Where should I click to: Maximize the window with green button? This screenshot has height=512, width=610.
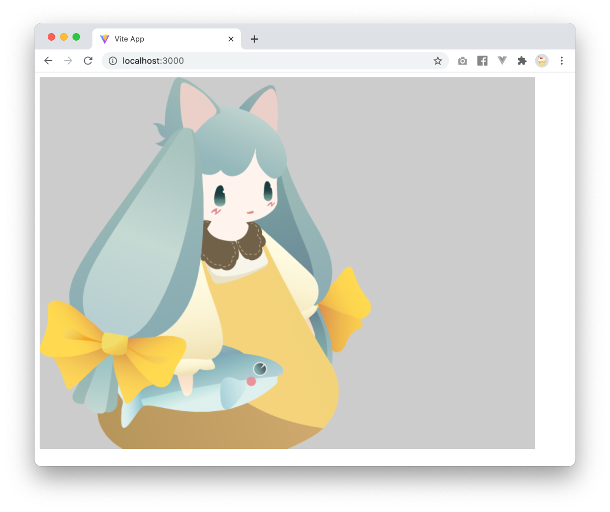(76, 37)
